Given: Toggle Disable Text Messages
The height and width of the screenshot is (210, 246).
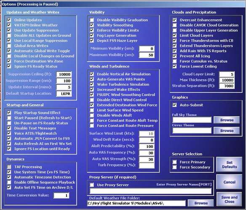Looking at the screenshot, I should [9, 128].
